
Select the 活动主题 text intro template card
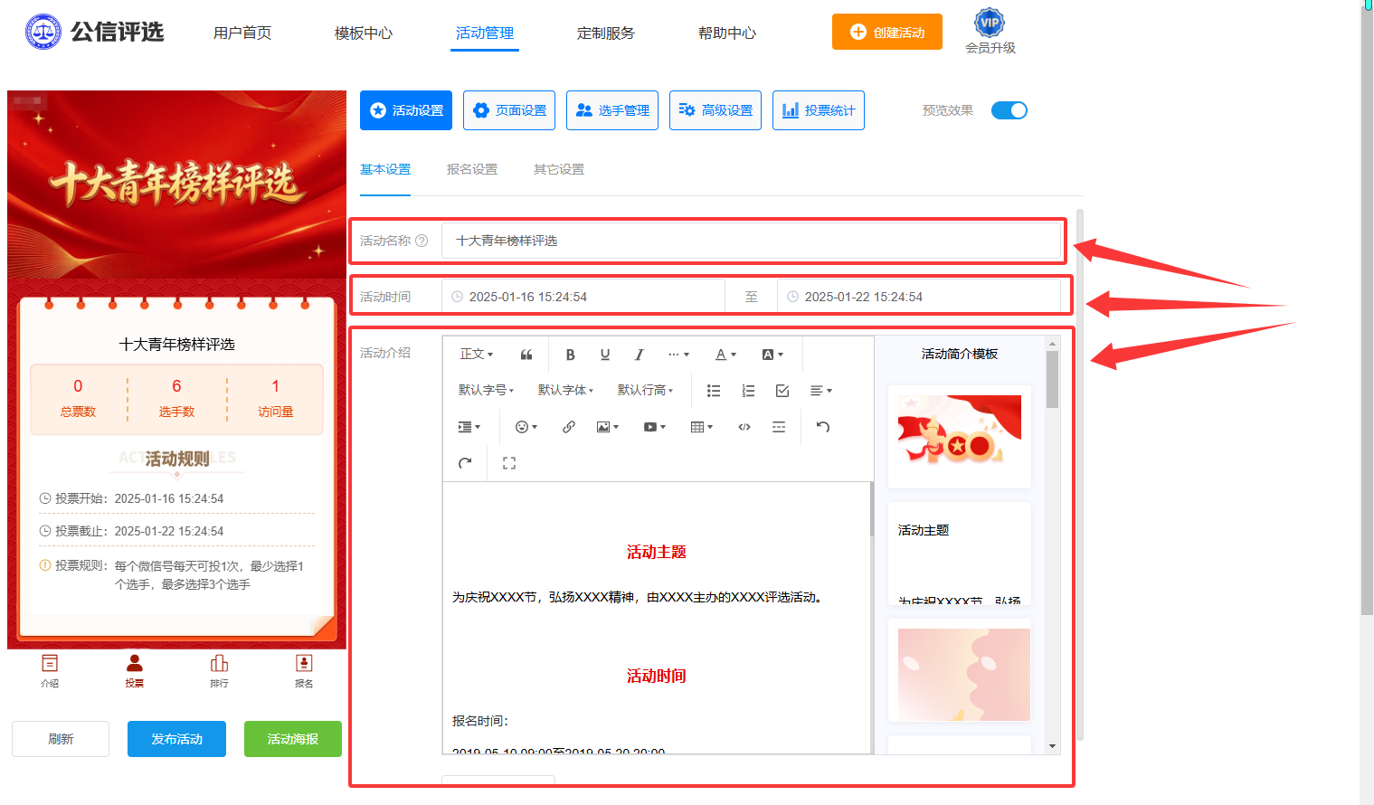click(x=960, y=554)
